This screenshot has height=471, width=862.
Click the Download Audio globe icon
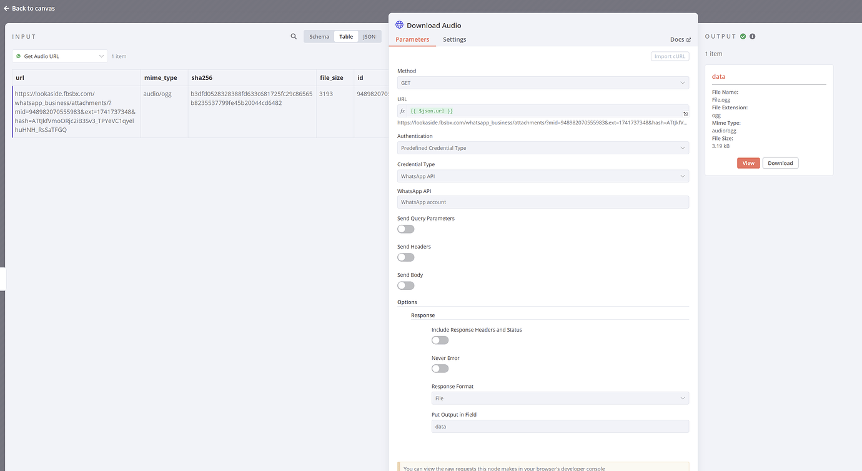[x=400, y=25]
